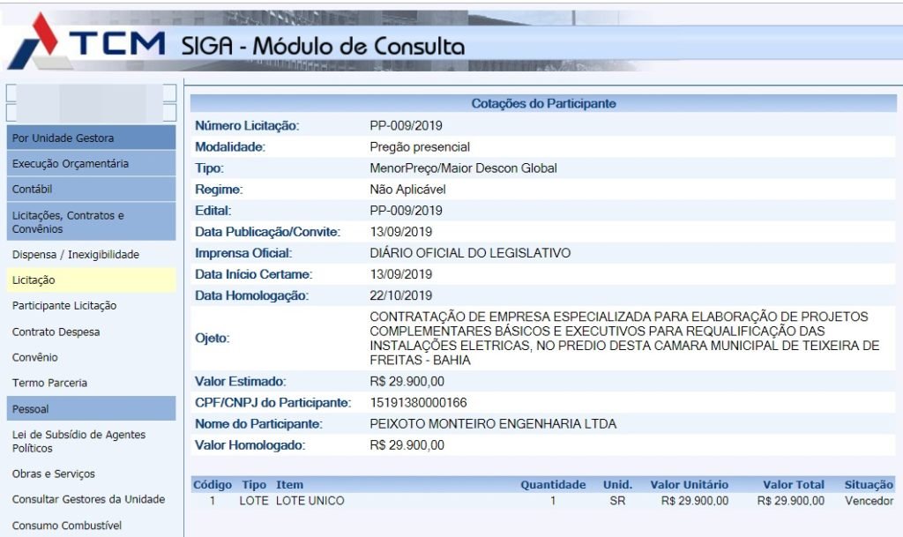Go to Obras e Serviços
This screenshot has width=903, height=537.
point(53,474)
